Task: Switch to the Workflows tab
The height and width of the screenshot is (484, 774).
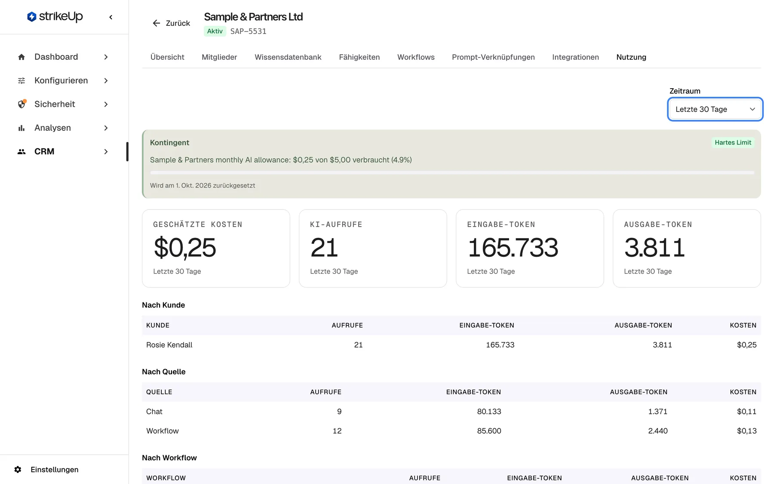Action: tap(416, 57)
